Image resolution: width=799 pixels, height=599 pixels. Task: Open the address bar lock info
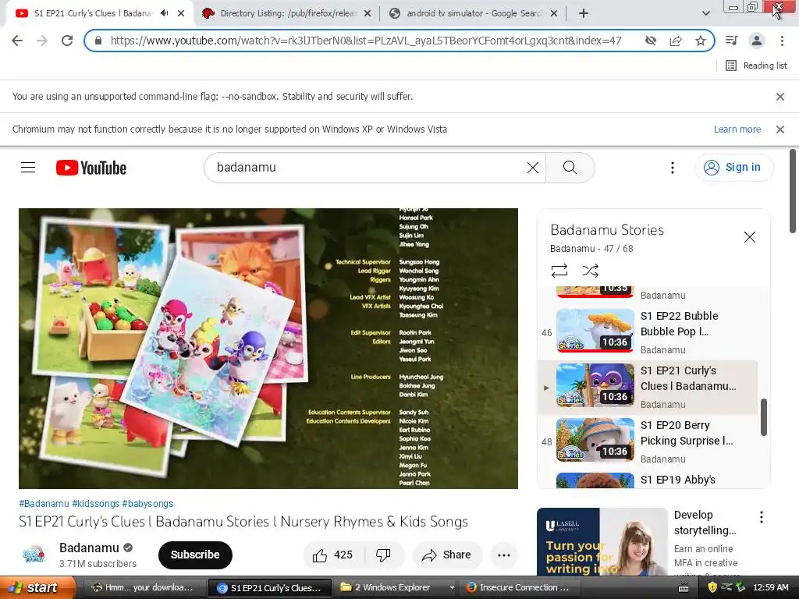[98, 41]
